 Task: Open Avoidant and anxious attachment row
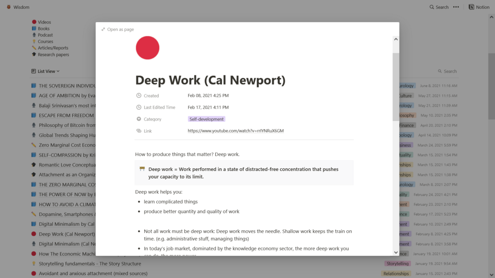click(93, 274)
